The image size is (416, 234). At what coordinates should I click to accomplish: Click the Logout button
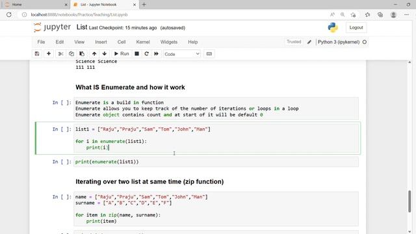click(x=356, y=27)
